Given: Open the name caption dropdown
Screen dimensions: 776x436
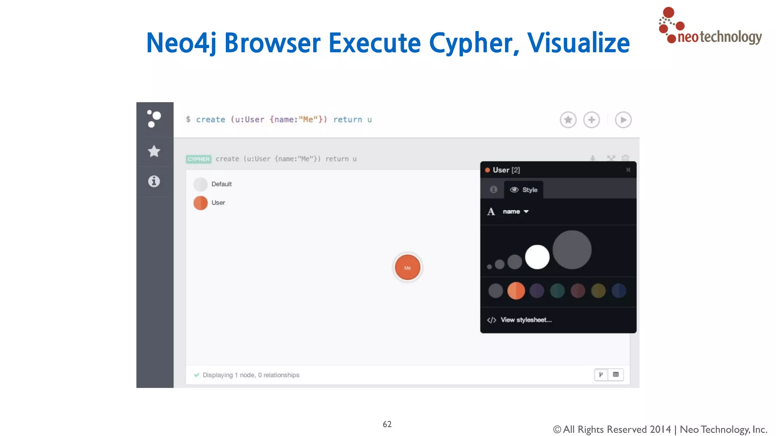Looking at the screenshot, I should click(515, 212).
